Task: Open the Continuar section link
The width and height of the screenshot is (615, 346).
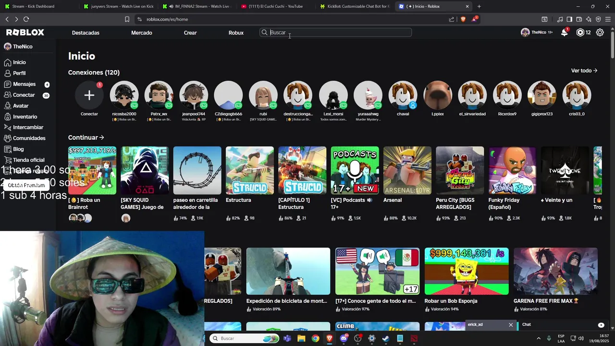Action: click(86, 137)
